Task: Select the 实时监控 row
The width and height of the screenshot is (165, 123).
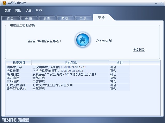Action: pos(68,78)
